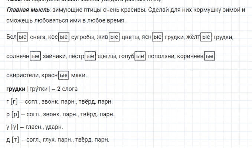Select the boxed ending in "солнечные"
Viewport: 252px width, 148px height.
[35, 57]
